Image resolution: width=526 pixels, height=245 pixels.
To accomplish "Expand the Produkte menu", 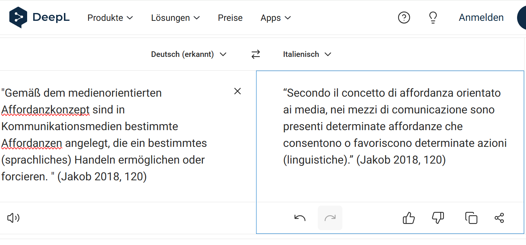I will [x=110, y=18].
